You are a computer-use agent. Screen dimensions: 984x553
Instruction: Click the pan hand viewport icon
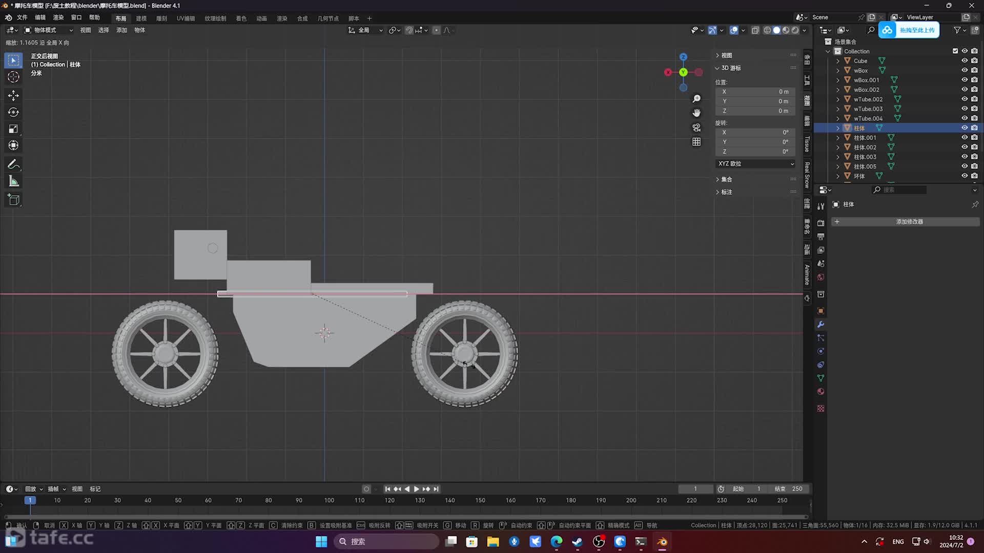click(x=696, y=113)
